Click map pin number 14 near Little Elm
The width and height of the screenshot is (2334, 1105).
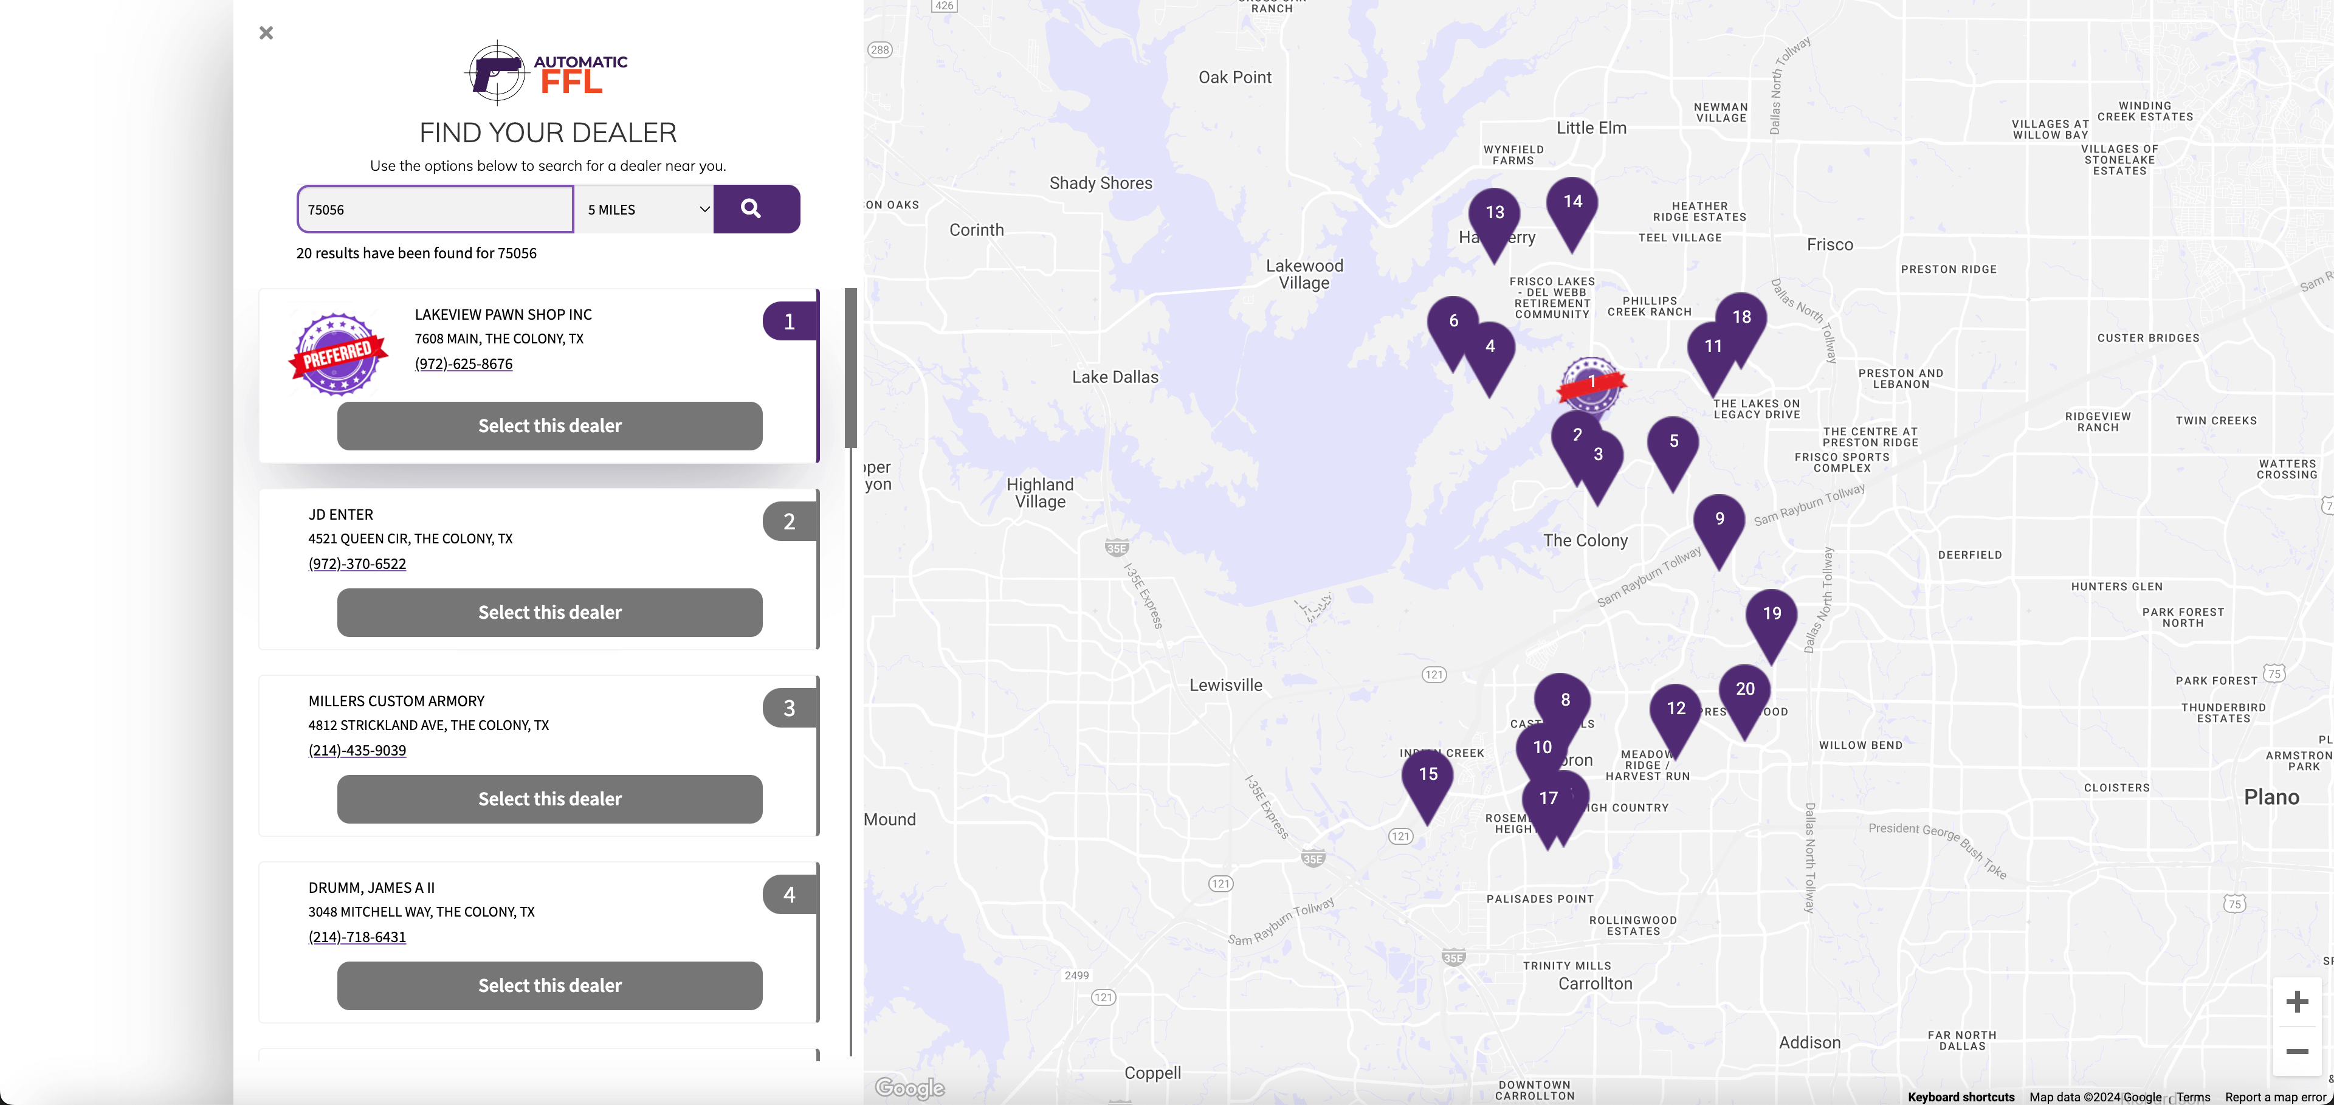(1569, 201)
